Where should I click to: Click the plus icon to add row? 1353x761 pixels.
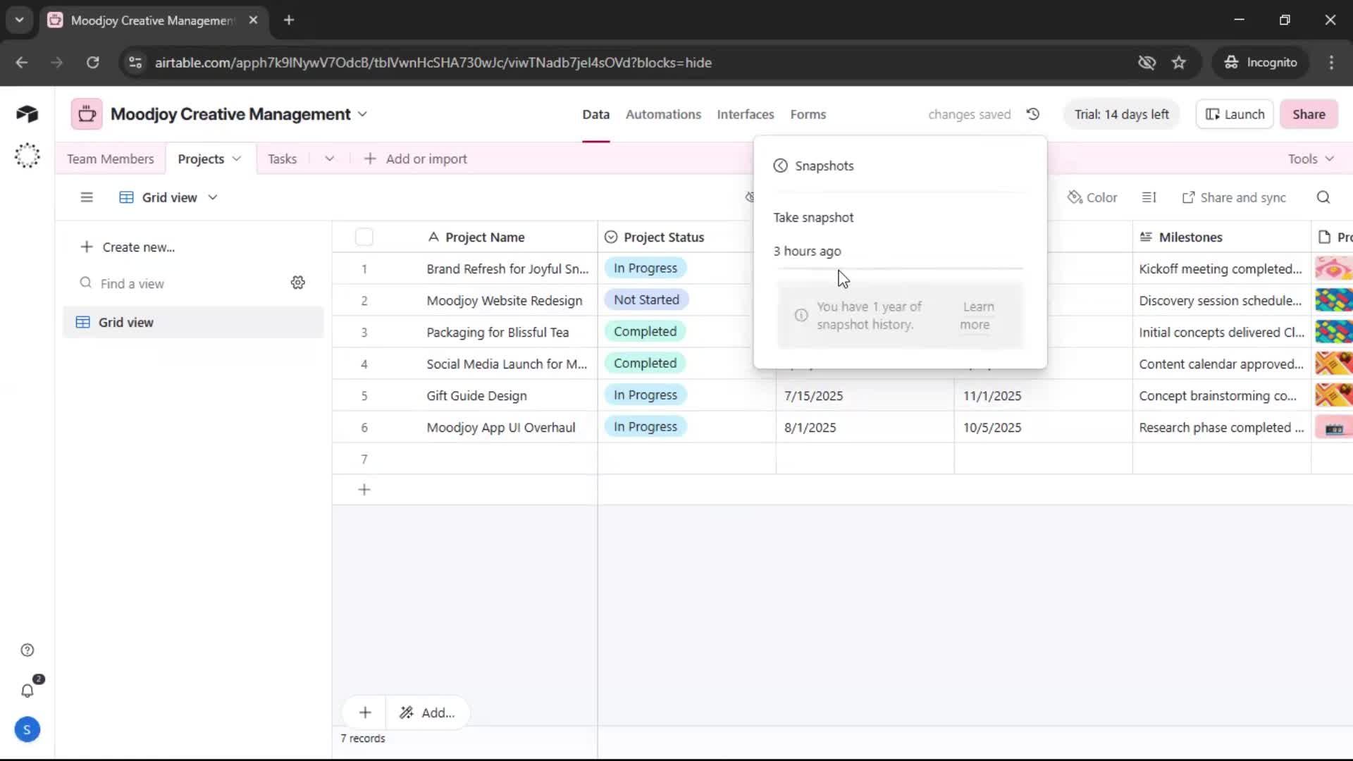pyautogui.click(x=364, y=490)
